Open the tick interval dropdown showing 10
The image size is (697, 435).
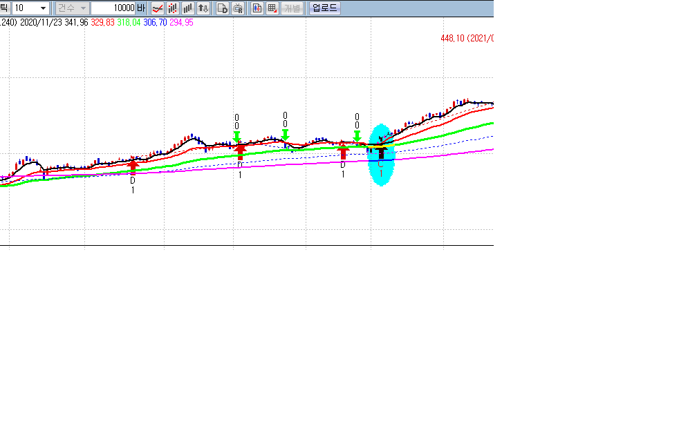click(30, 8)
